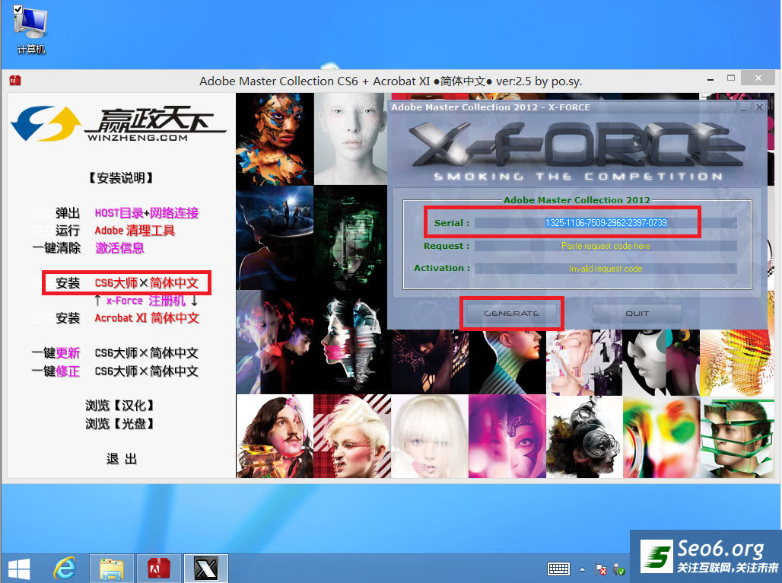Maximize the Adobe Master Collection installer window

pos(731,78)
